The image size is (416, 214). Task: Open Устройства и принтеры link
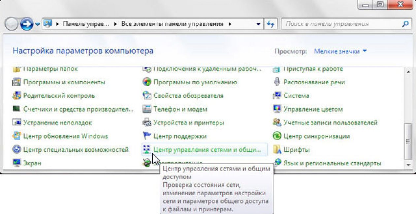click(189, 122)
